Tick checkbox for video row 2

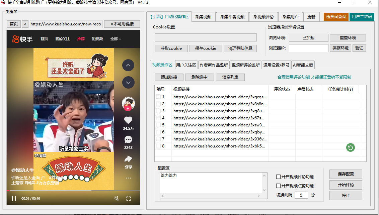point(158,104)
